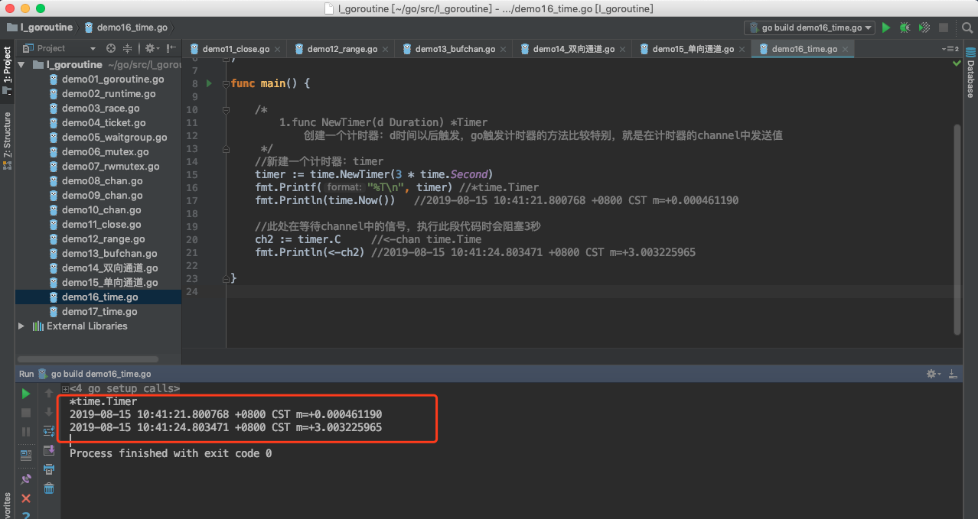Image resolution: width=978 pixels, height=519 pixels.
Task: Toggle scroll to end in Run console
Action: 49,450
